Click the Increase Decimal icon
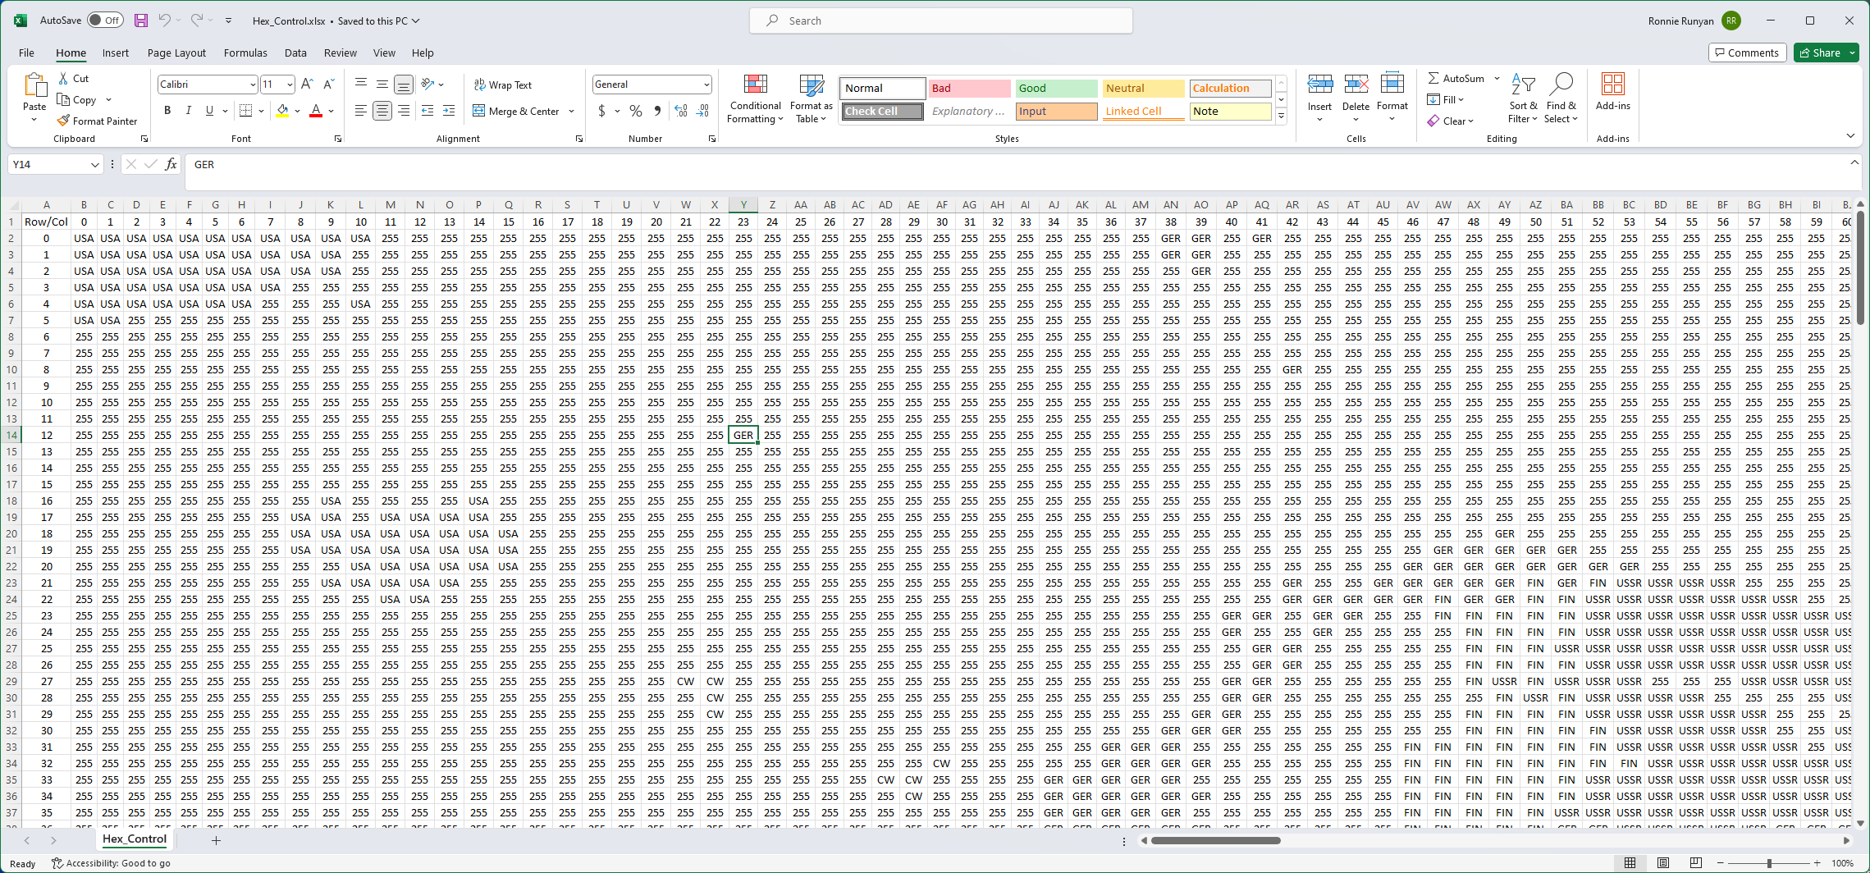This screenshot has height=873, width=1870. 681,111
